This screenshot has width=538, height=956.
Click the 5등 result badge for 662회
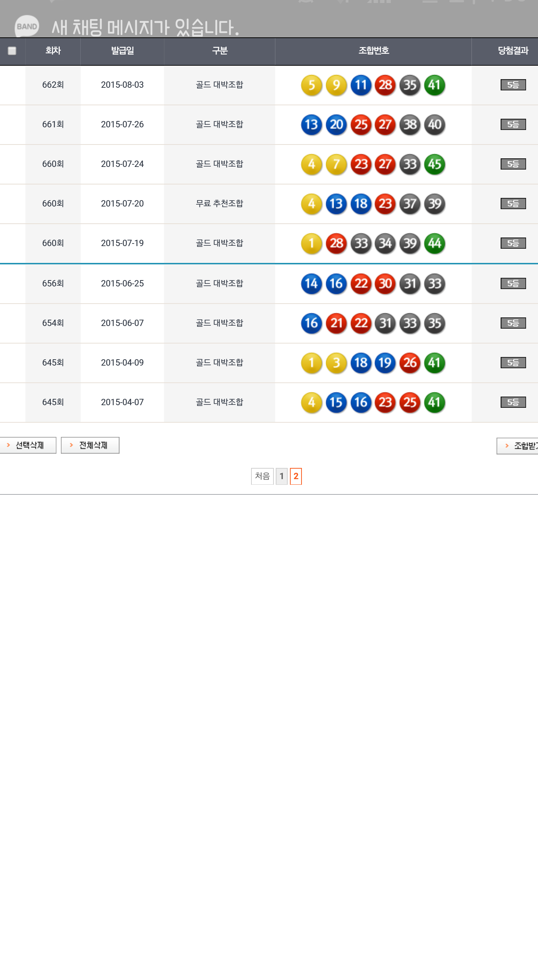tap(513, 85)
